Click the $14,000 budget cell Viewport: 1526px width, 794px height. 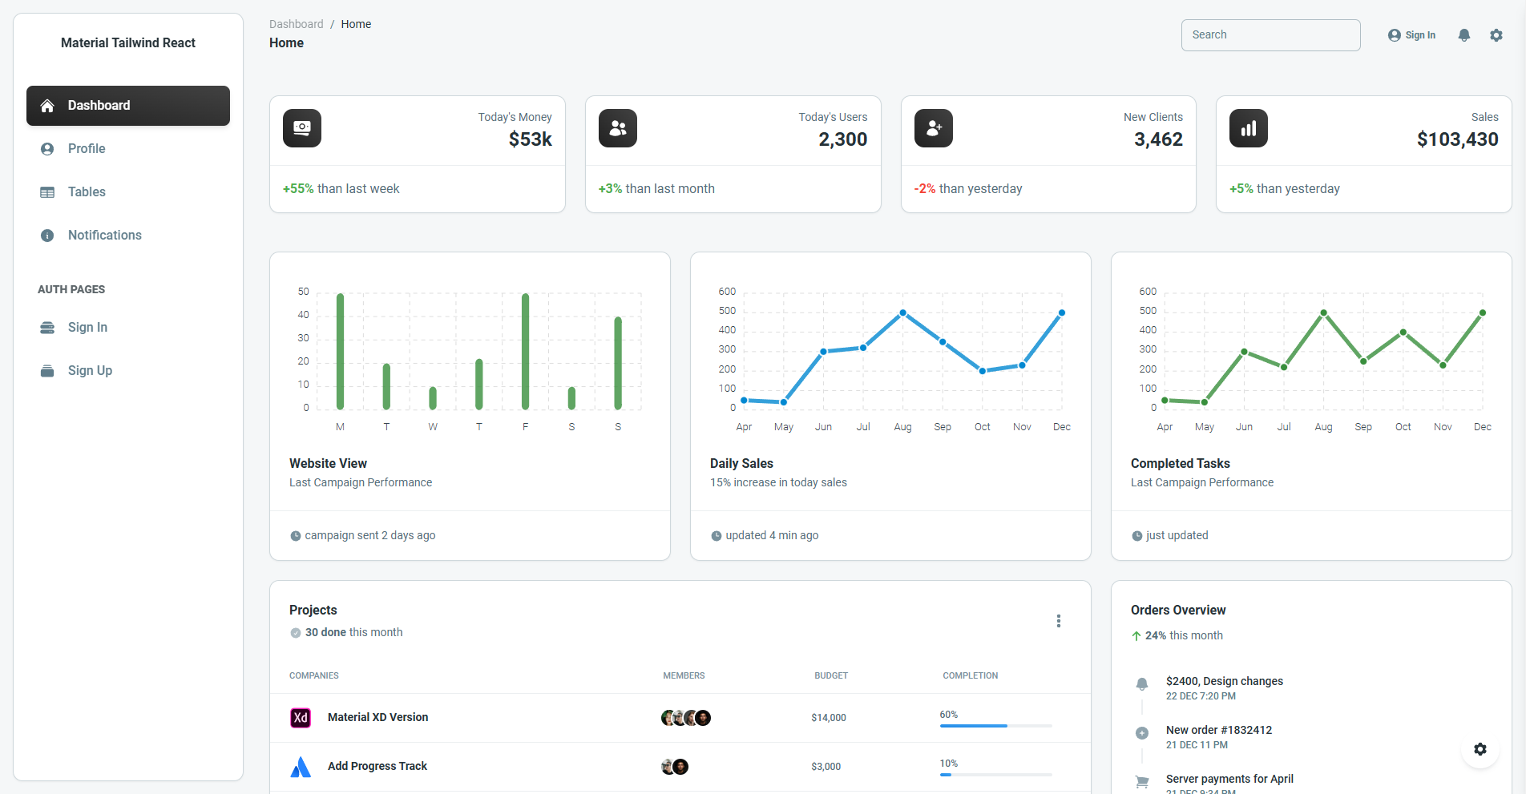tap(829, 718)
